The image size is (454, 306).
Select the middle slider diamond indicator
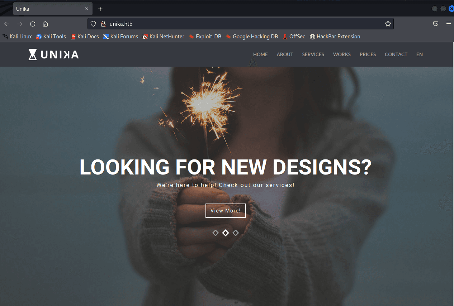pos(225,233)
